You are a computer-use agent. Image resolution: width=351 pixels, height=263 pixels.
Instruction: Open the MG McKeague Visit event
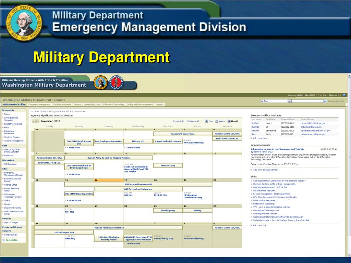[64, 233]
